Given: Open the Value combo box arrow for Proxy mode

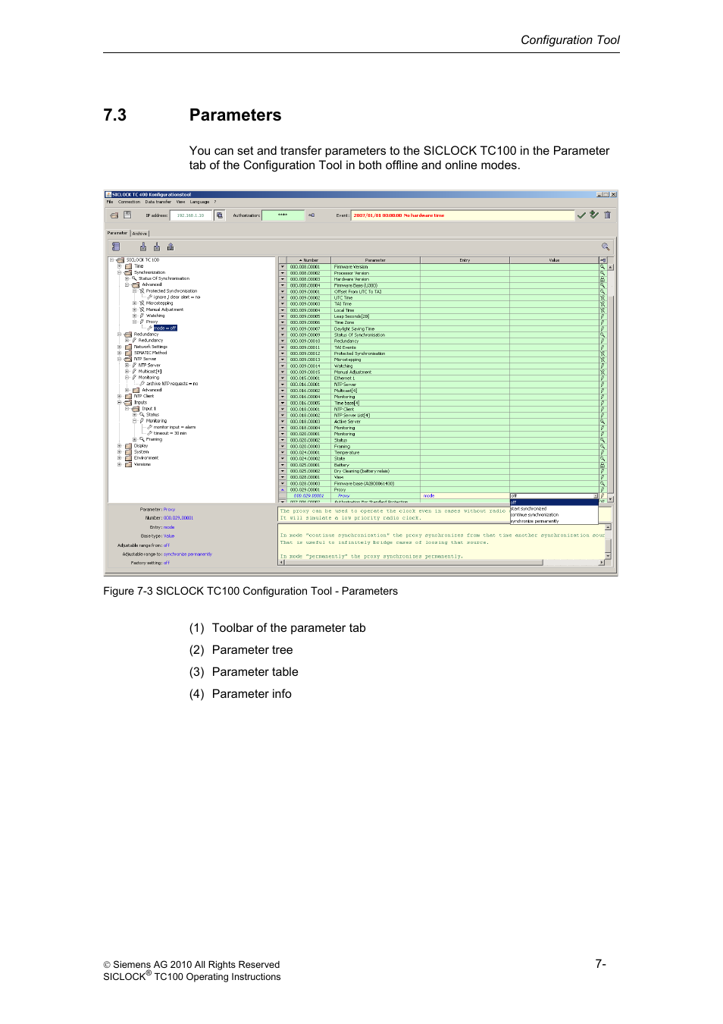Looking at the screenshot, I should 596,496.
